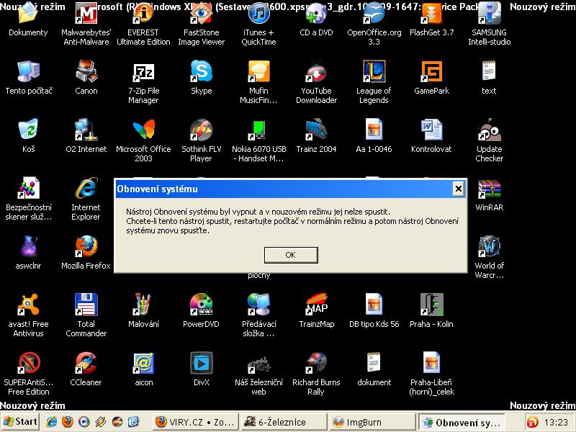Select Total Commander icon
Screen dimensions: 576x432
click(86, 305)
